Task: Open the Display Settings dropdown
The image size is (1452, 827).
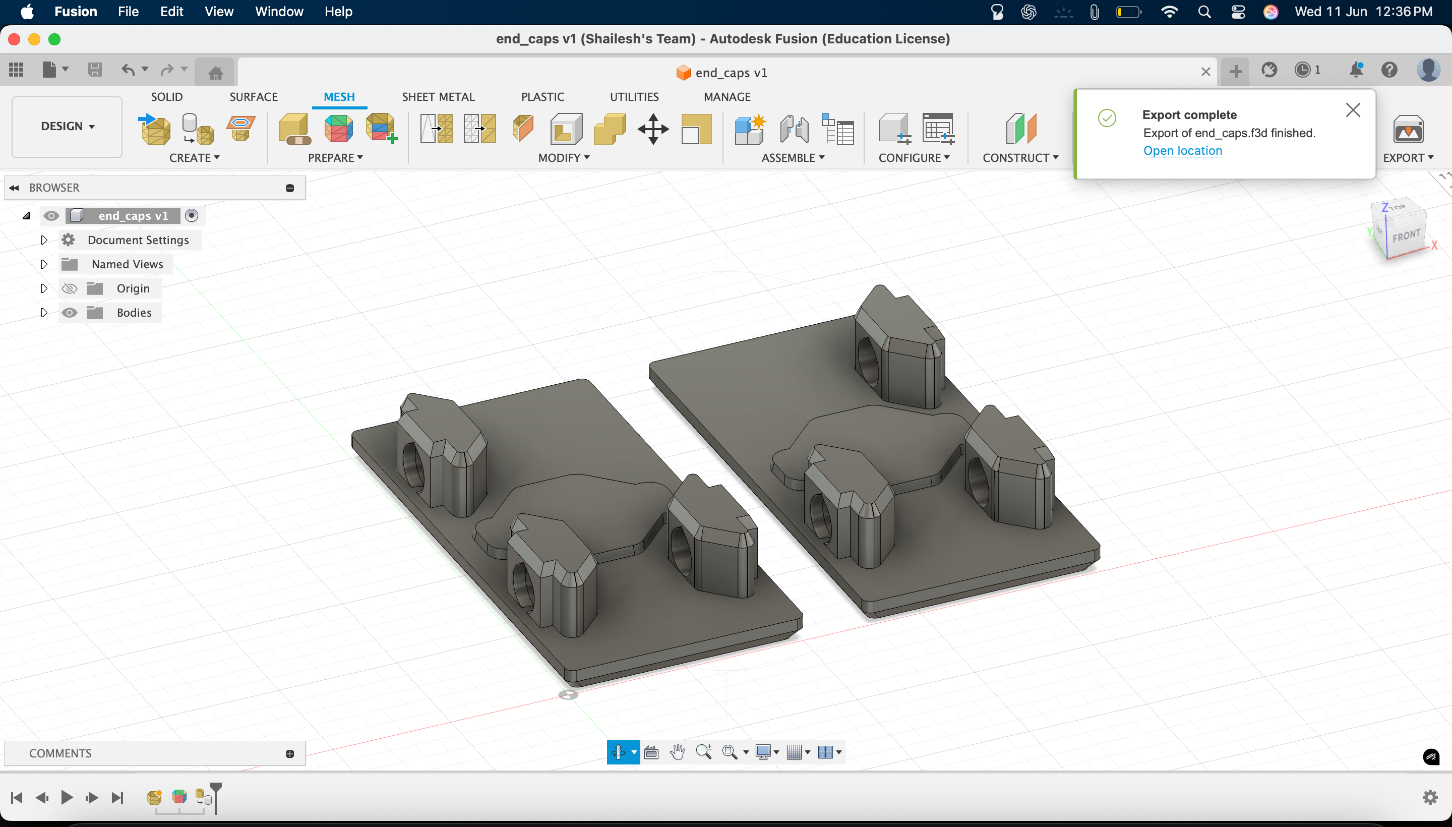Action: click(x=767, y=752)
